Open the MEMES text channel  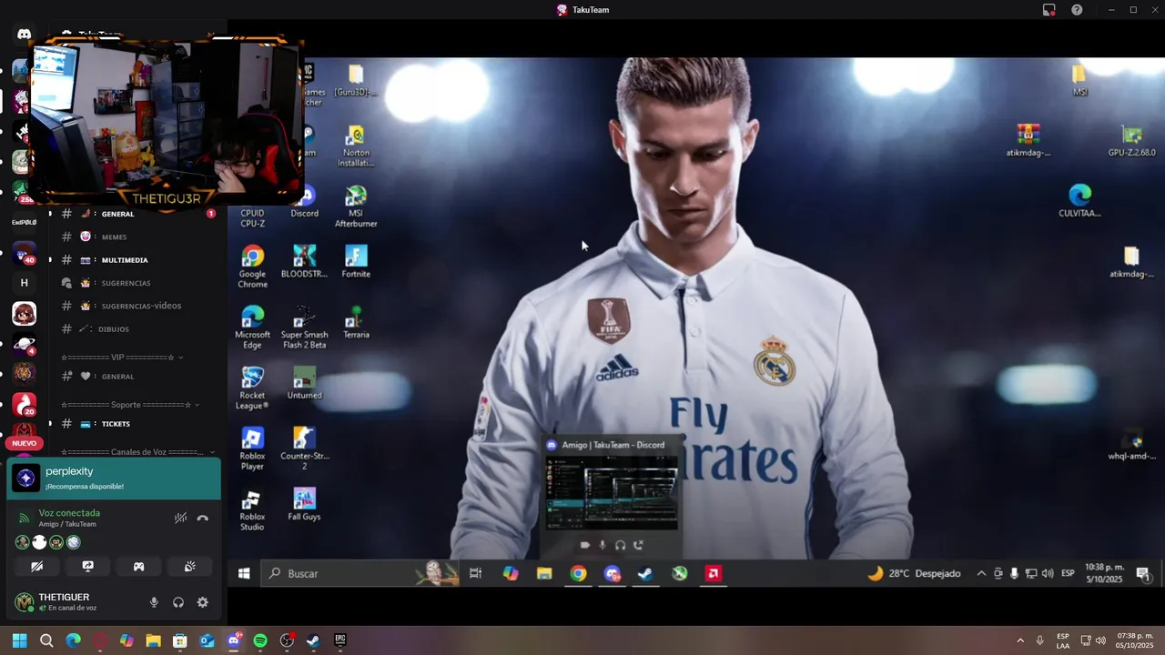point(137,237)
